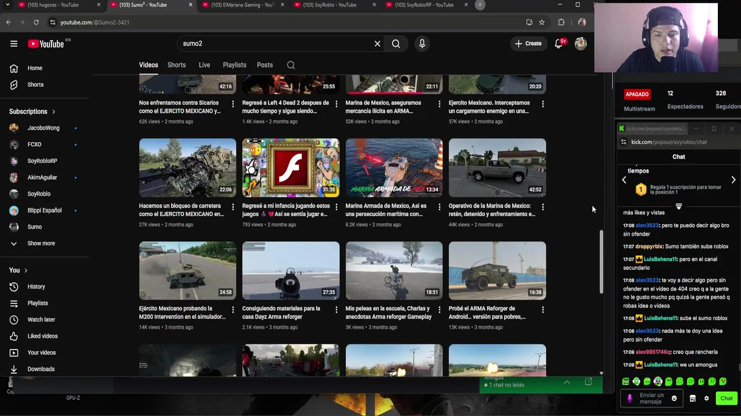The height and width of the screenshot is (416, 741).
Task: Clear the sumo2 search text
Action: coord(377,43)
